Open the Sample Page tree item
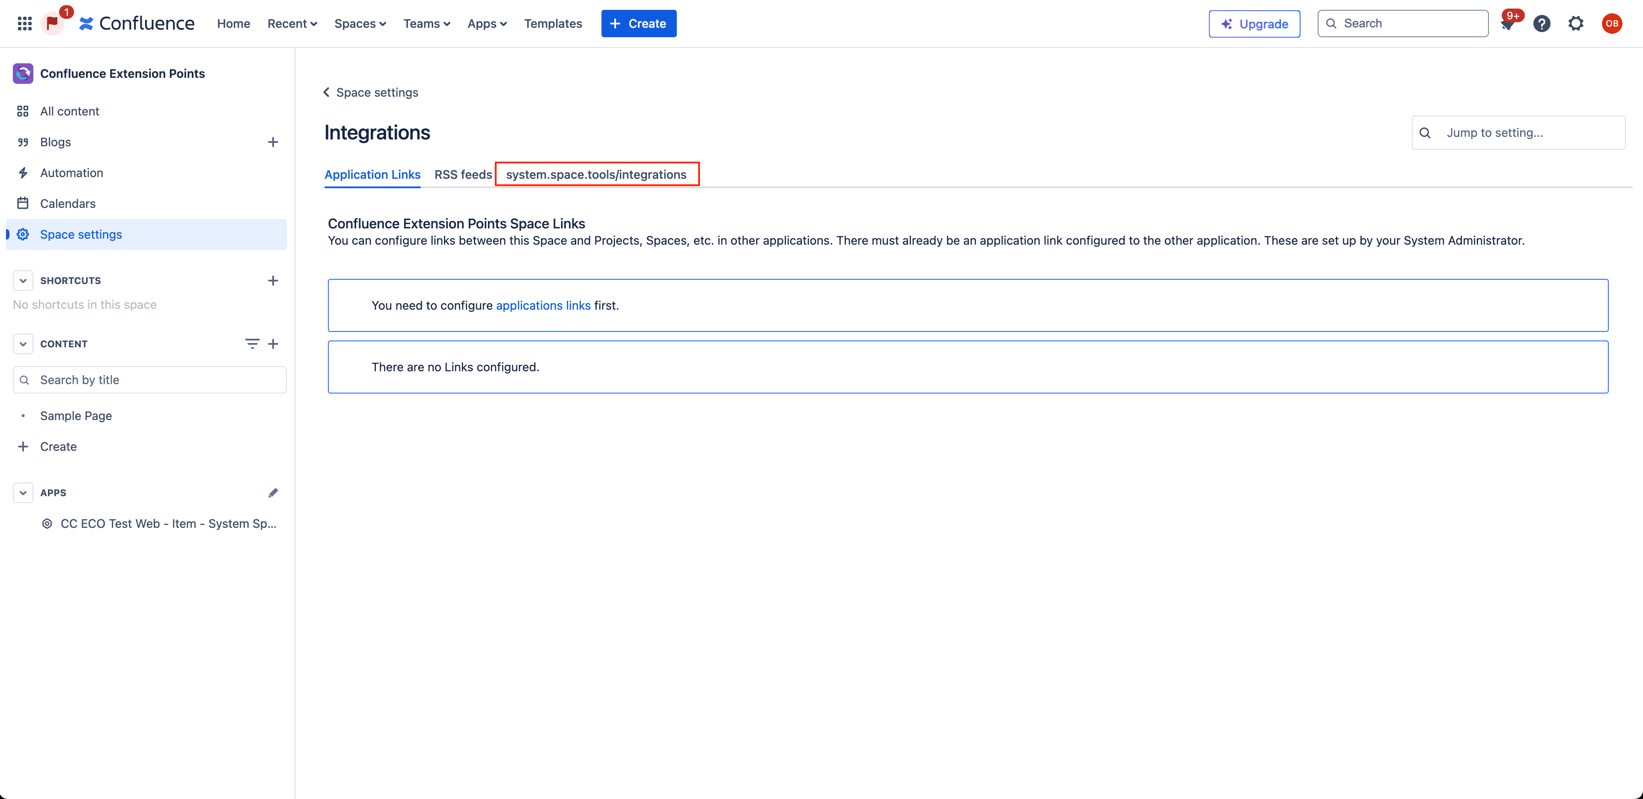This screenshot has height=799, width=1643. pos(76,415)
